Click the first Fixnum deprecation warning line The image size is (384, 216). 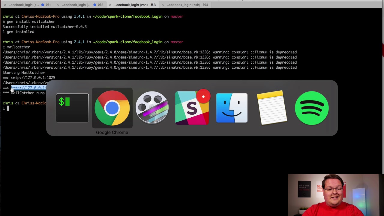click(x=150, y=52)
